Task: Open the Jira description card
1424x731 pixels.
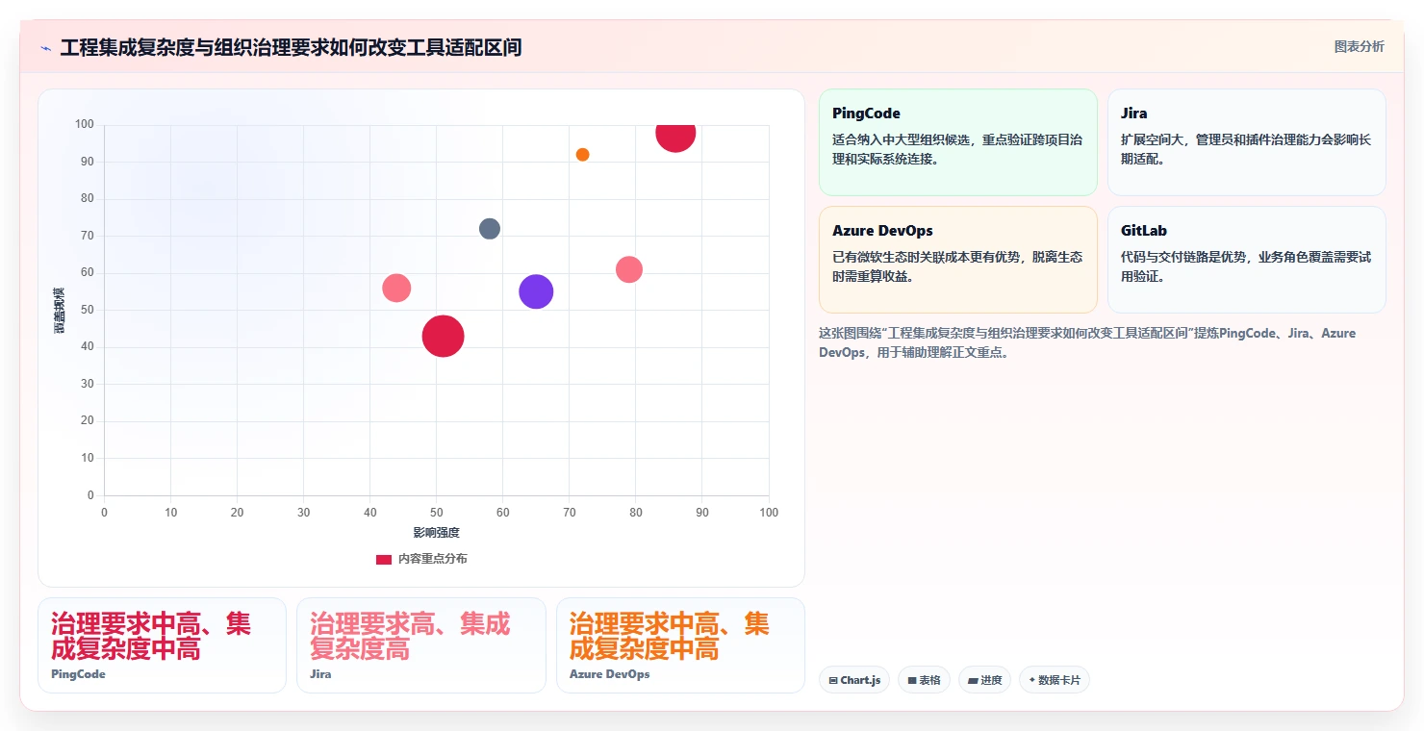Action: (x=1246, y=142)
